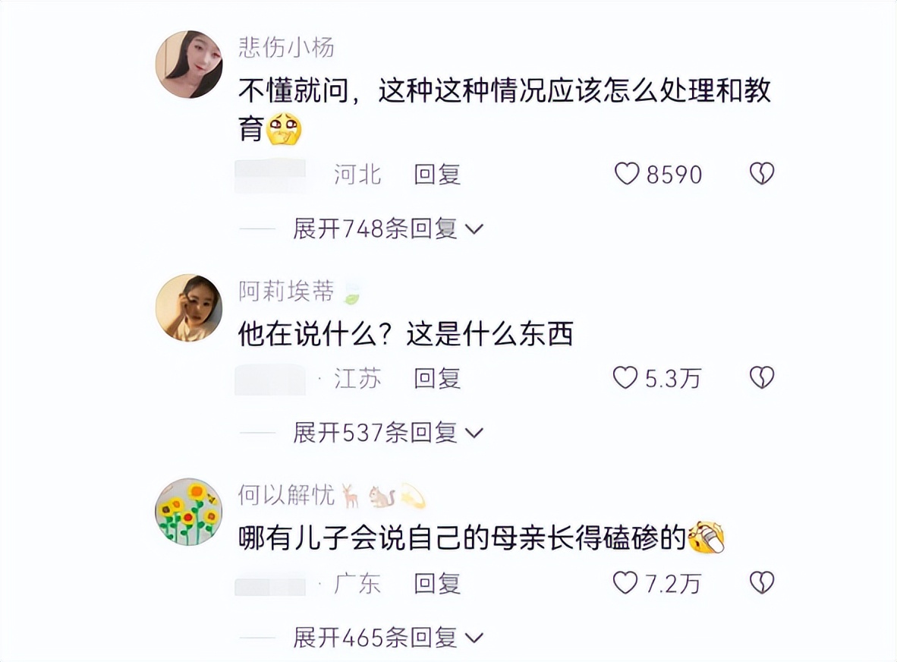Open username 何以解忧
This screenshot has width=897, height=662.
pyautogui.click(x=287, y=496)
